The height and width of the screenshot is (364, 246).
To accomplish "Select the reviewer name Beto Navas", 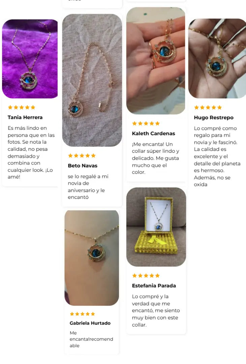I will 83,165.
